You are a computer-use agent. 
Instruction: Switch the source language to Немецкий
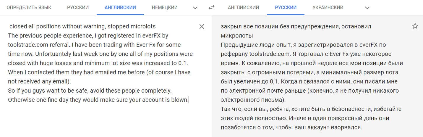(x=165, y=8)
